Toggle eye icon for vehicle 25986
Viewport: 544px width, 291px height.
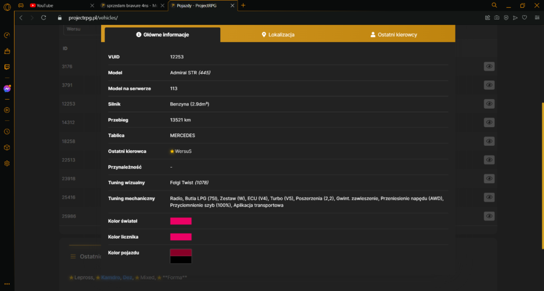tap(489, 216)
